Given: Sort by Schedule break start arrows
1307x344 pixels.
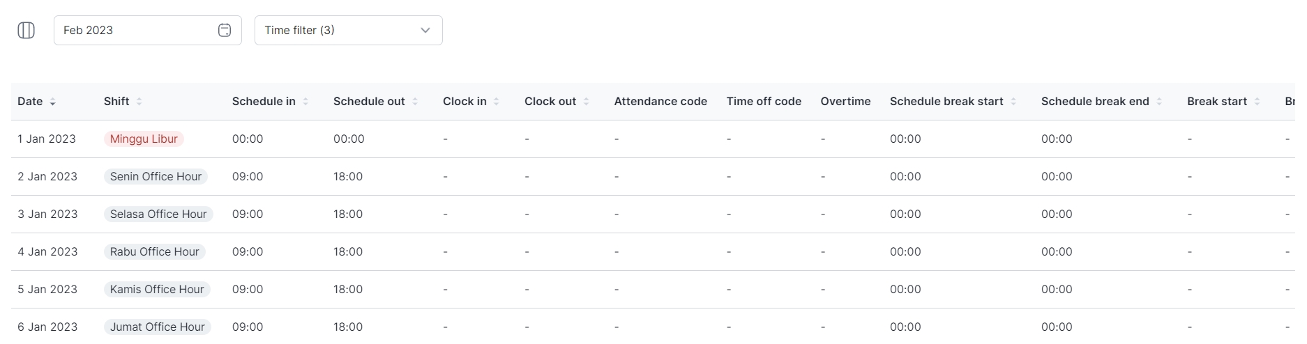Looking at the screenshot, I should (x=1013, y=102).
